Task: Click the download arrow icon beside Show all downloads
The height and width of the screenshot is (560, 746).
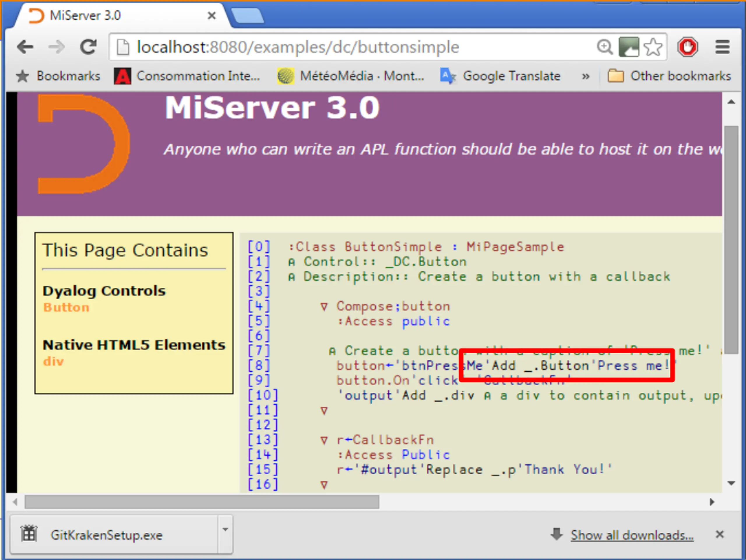Action: [557, 534]
